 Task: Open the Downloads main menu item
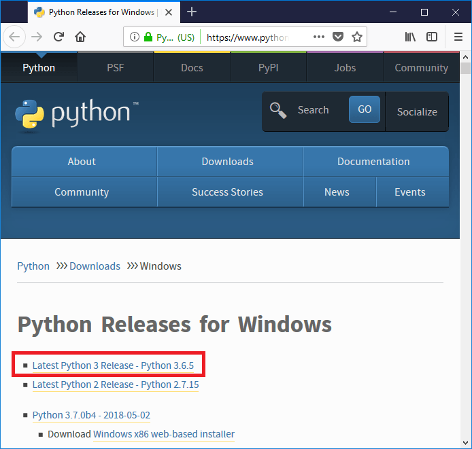(230, 162)
